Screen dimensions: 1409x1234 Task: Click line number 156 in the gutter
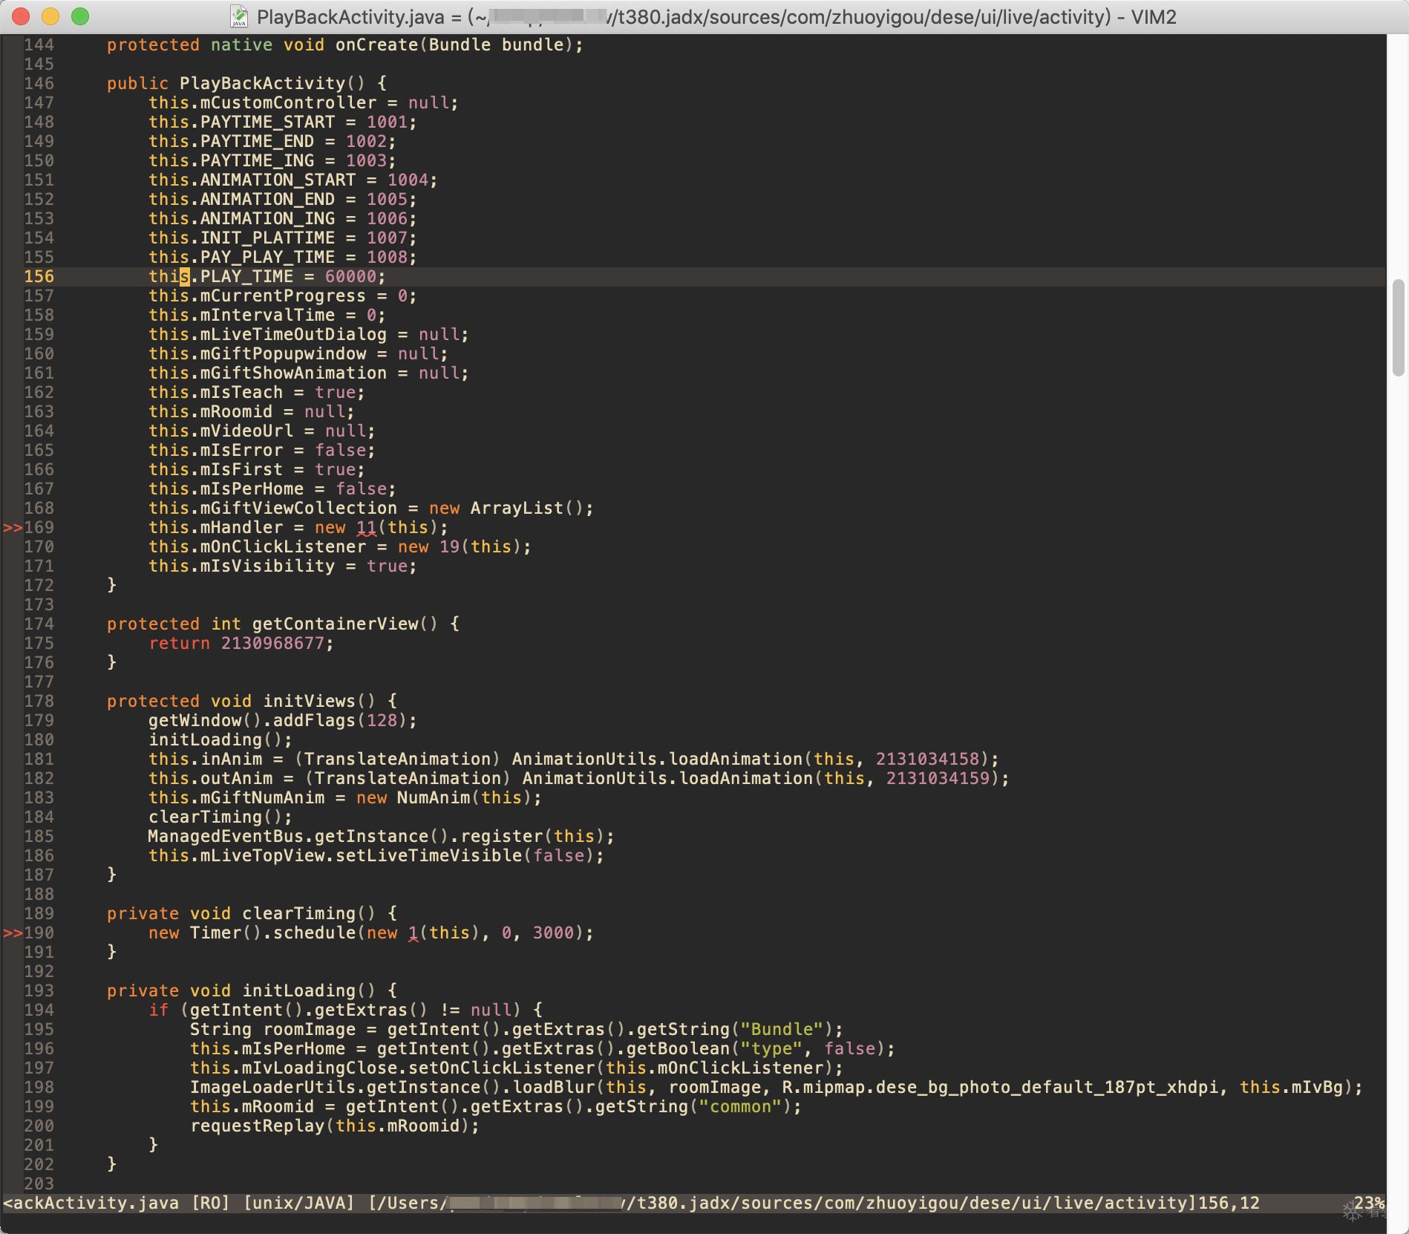39,277
